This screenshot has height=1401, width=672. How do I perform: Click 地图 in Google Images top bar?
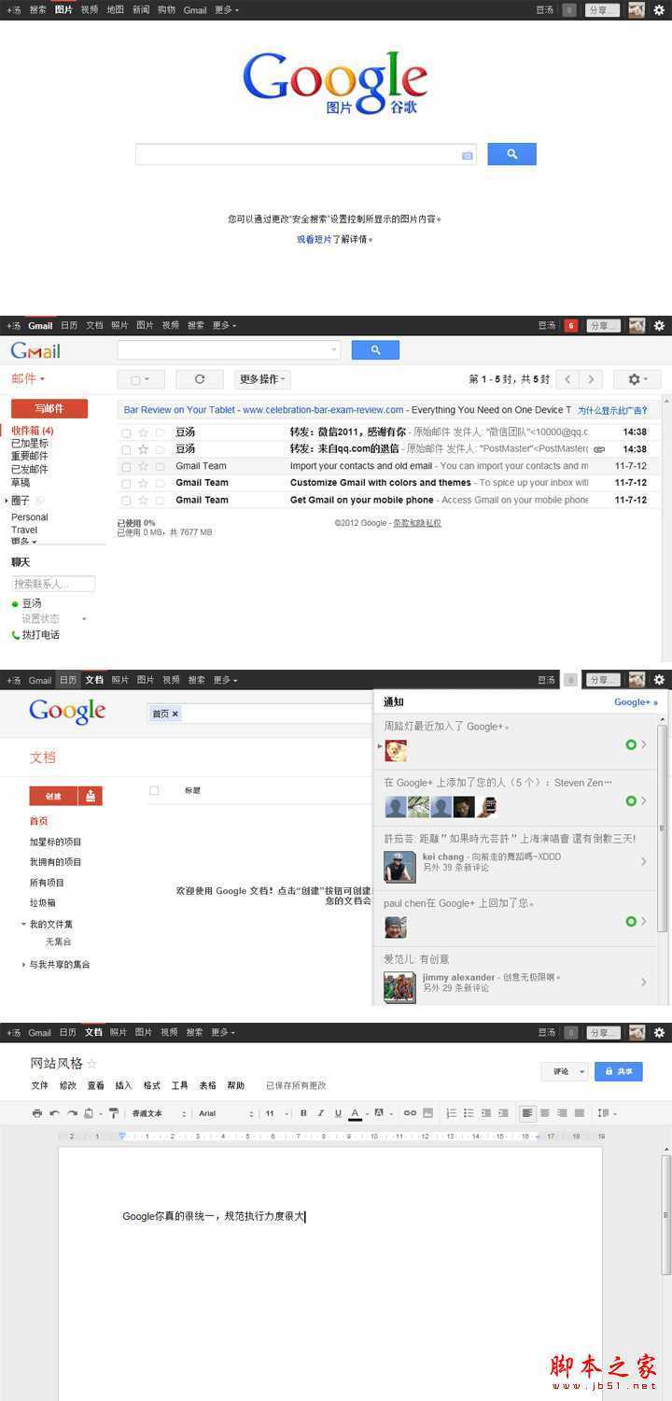[115, 10]
